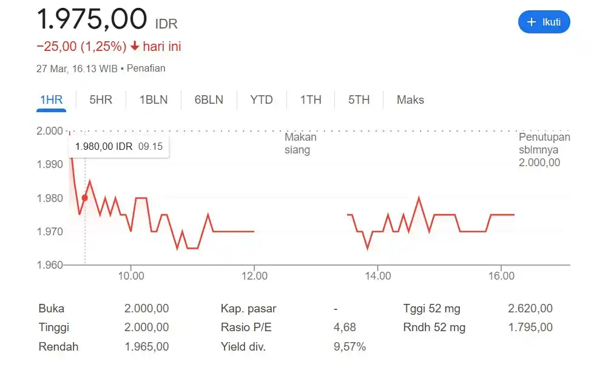Show the YTD chart view
Screen dimensions: 608x370
[x=262, y=100]
